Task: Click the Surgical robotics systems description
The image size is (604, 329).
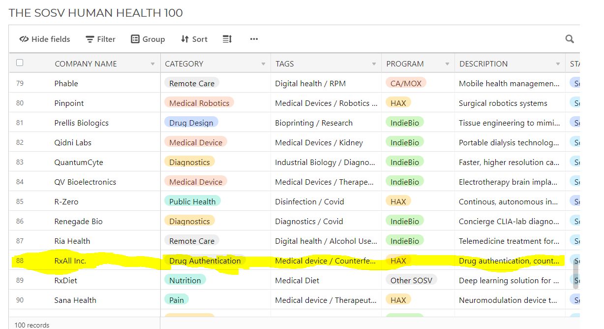Action: (510, 103)
